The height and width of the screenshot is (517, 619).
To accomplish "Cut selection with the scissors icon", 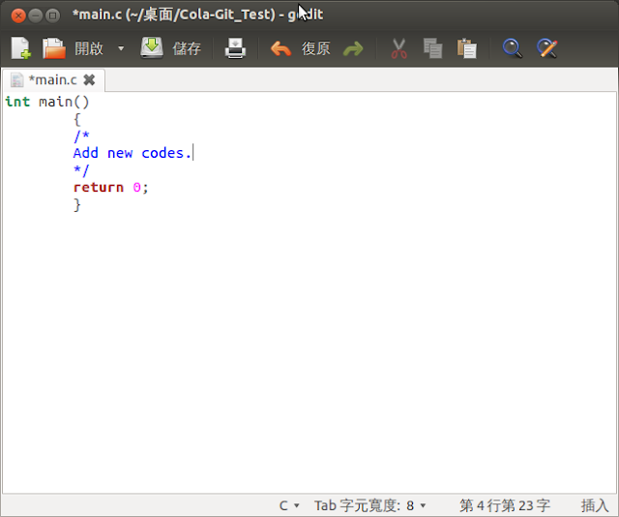I will (x=398, y=48).
